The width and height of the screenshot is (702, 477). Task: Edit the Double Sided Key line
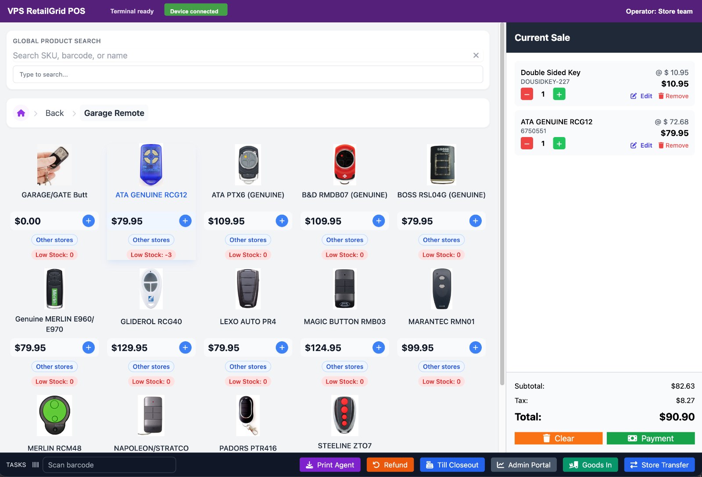pyautogui.click(x=641, y=96)
